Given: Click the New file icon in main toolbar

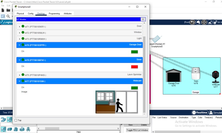Looking at the screenshot, I should pyautogui.click(x=3, y=10).
